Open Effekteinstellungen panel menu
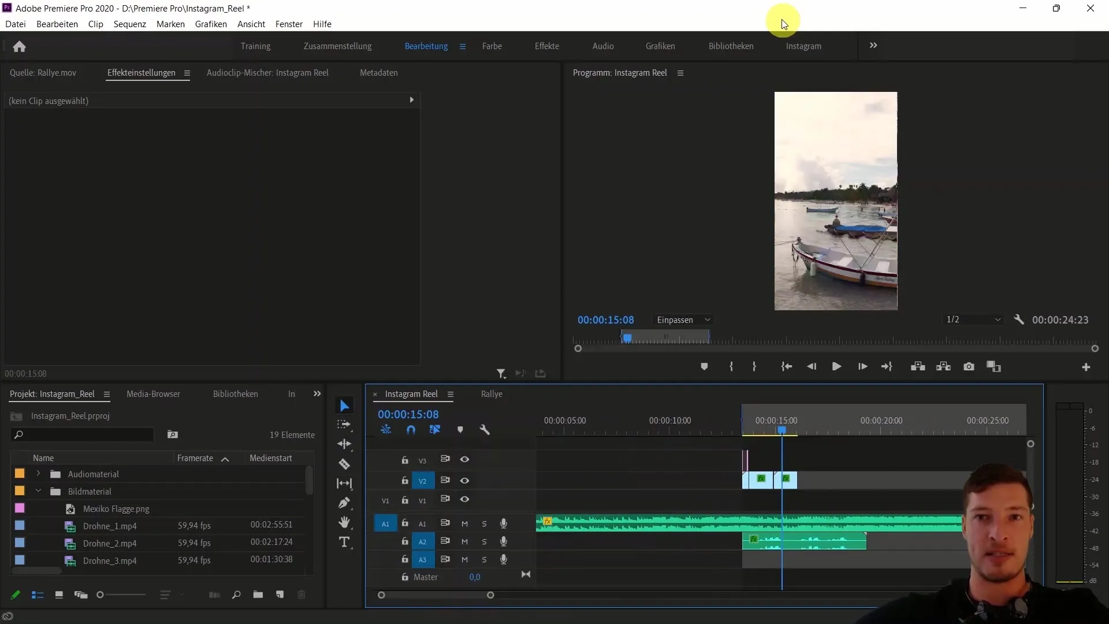This screenshot has width=1109, height=624. [x=187, y=73]
